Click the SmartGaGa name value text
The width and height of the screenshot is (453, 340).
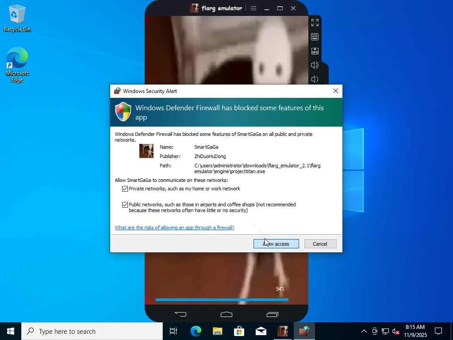[x=206, y=147]
